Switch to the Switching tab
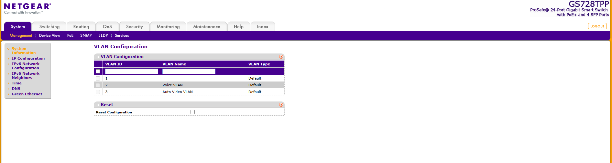The image size is (612, 163). click(x=49, y=27)
